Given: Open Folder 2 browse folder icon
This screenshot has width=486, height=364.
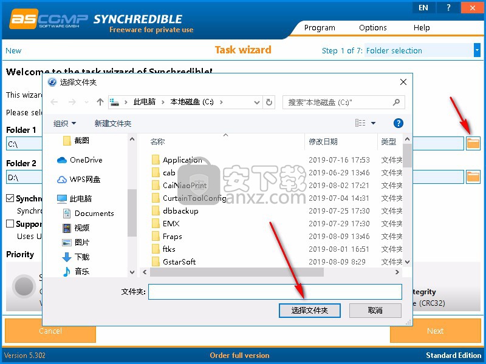Looking at the screenshot, I should pos(473,177).
